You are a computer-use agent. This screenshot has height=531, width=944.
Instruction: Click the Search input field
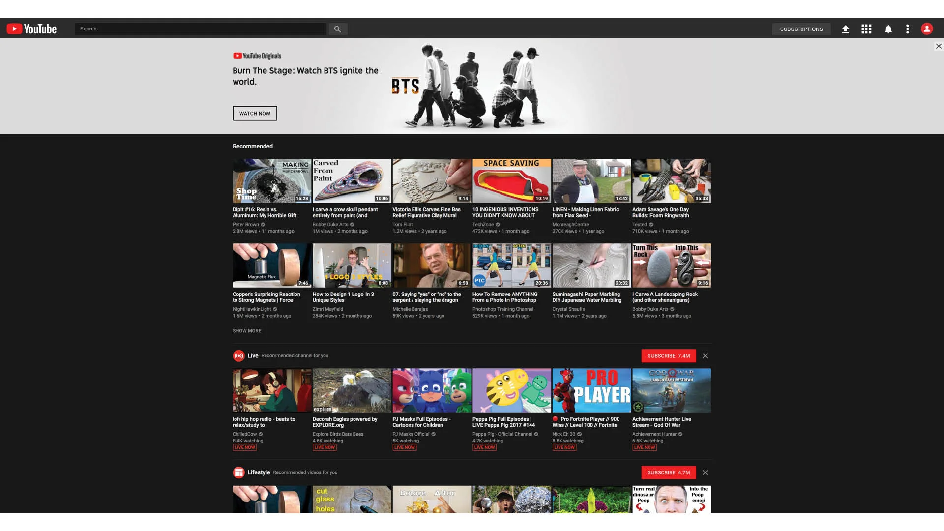[x=200, y=29]
